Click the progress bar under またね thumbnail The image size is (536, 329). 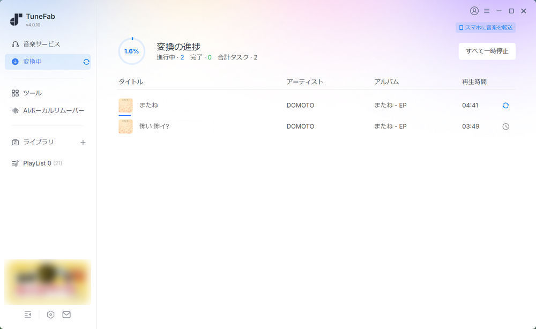pyautogui.click(x=125, y=115)
